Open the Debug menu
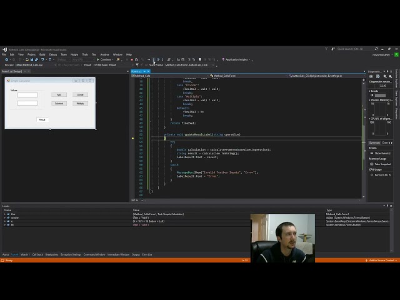The width and height of the screenshot is (400, 300). [52, 54]
